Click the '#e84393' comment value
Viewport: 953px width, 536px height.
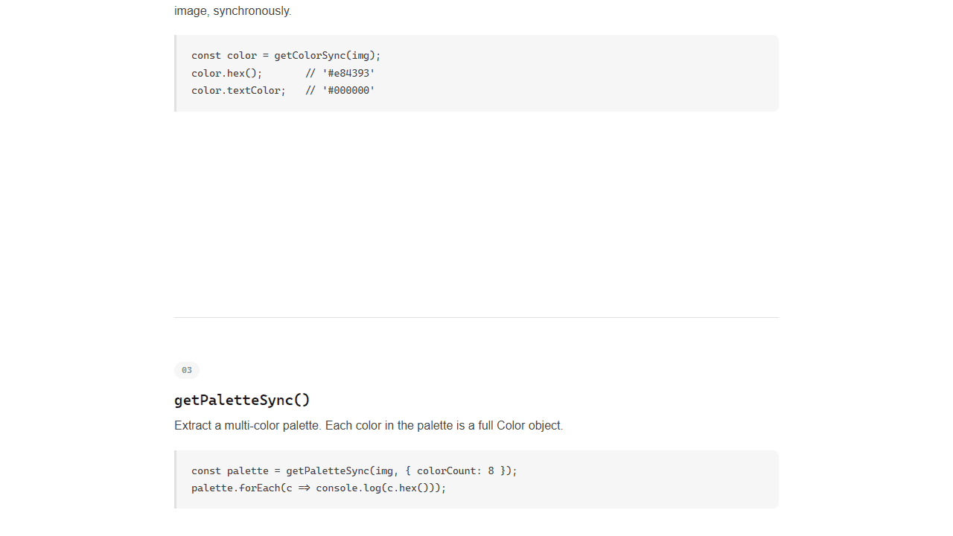tap(348, 73)
